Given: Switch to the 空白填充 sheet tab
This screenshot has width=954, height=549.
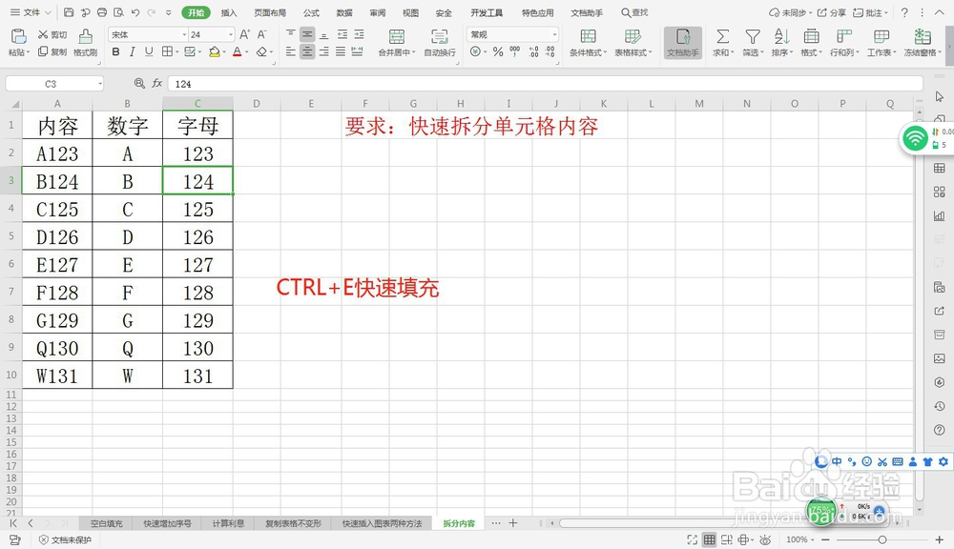Looking at the screenshot, I should [x=107, y=523].
